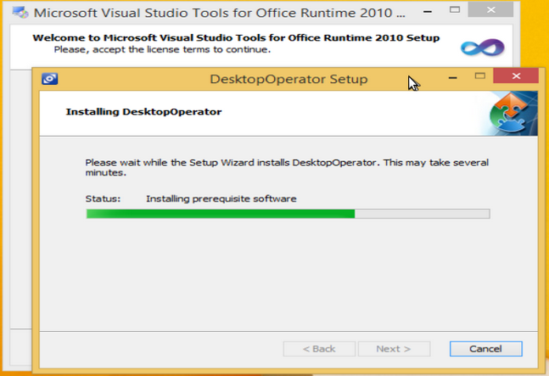Close the DesktopOperator Setup window
This screenshot has height=376, width=549.
click(x=517, y=77)
